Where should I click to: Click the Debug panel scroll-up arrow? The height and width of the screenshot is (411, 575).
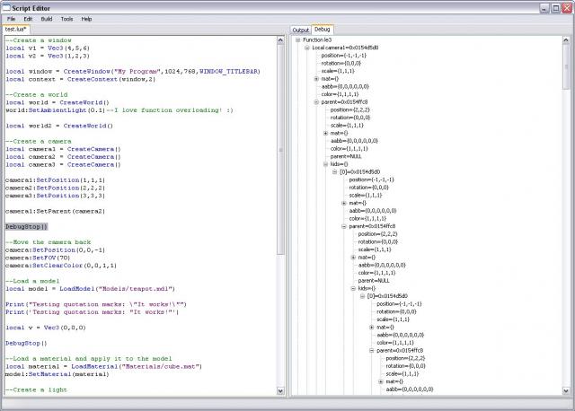pos(566,39)
